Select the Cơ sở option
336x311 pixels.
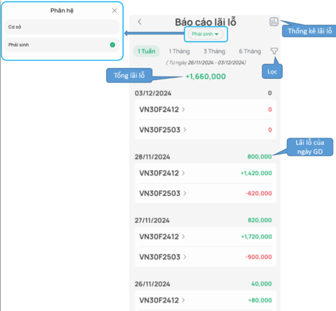tap(62, 27)
